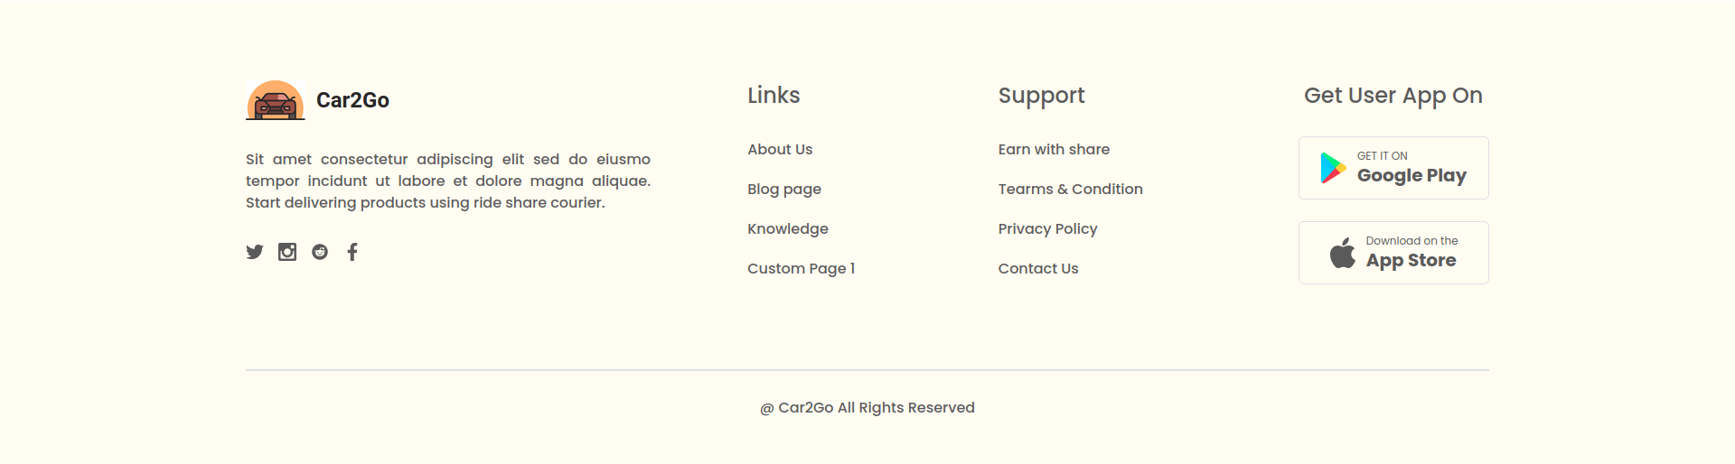The image size is (1735, 464).
Task: Click the Get User App On heading
Action: (x=1393, y=96)
